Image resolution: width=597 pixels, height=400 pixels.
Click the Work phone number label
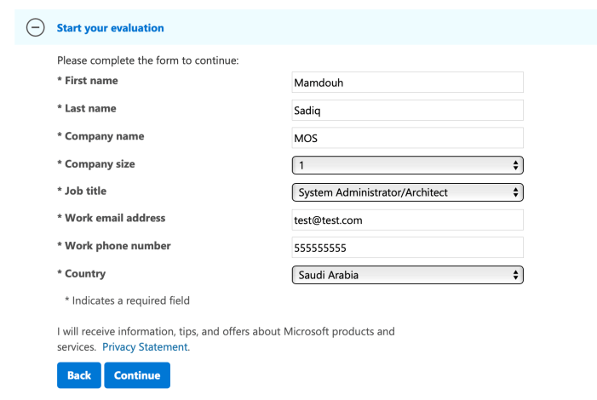[x=118, y=246]
